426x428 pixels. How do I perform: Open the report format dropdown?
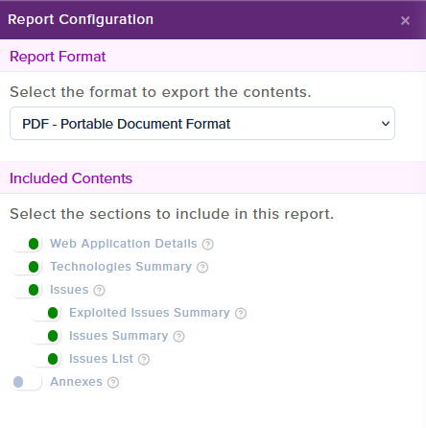tap(202, 124)
